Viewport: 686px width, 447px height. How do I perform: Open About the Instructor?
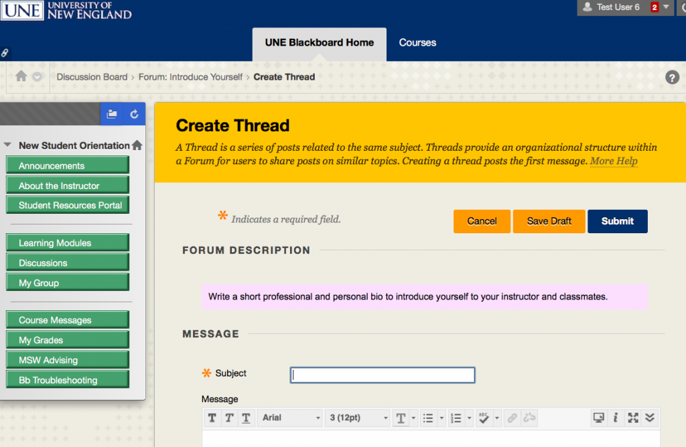[x=68, y=185]
